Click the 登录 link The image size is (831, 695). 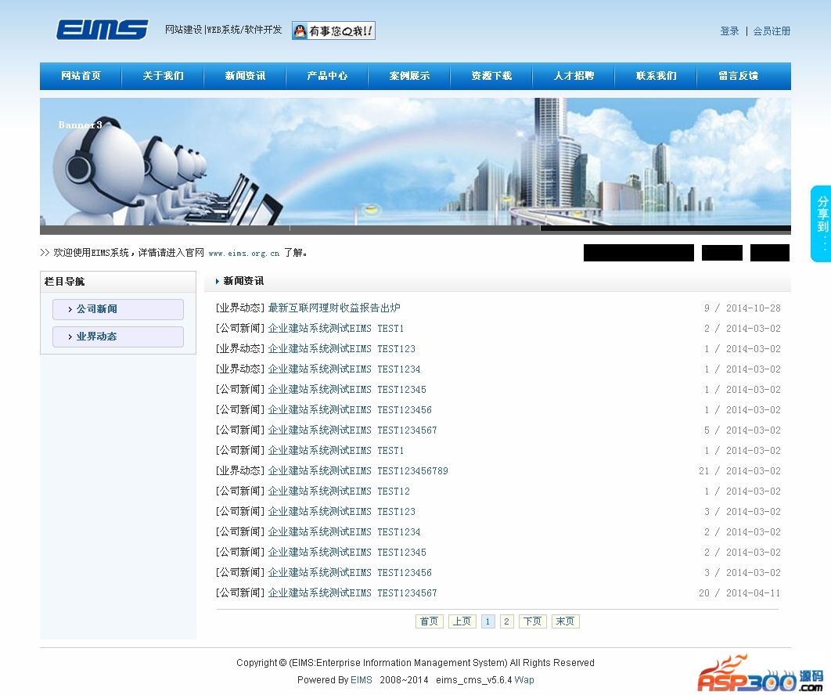point(729,31)
